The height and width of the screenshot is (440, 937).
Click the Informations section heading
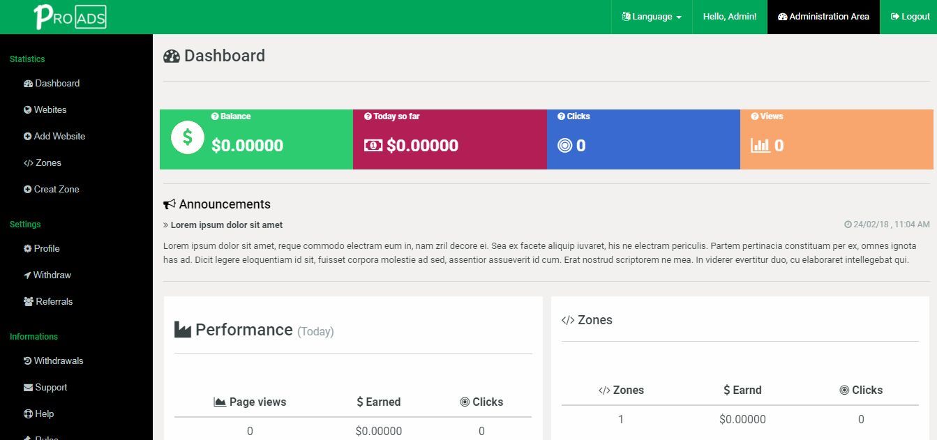[x=33, y=337]
